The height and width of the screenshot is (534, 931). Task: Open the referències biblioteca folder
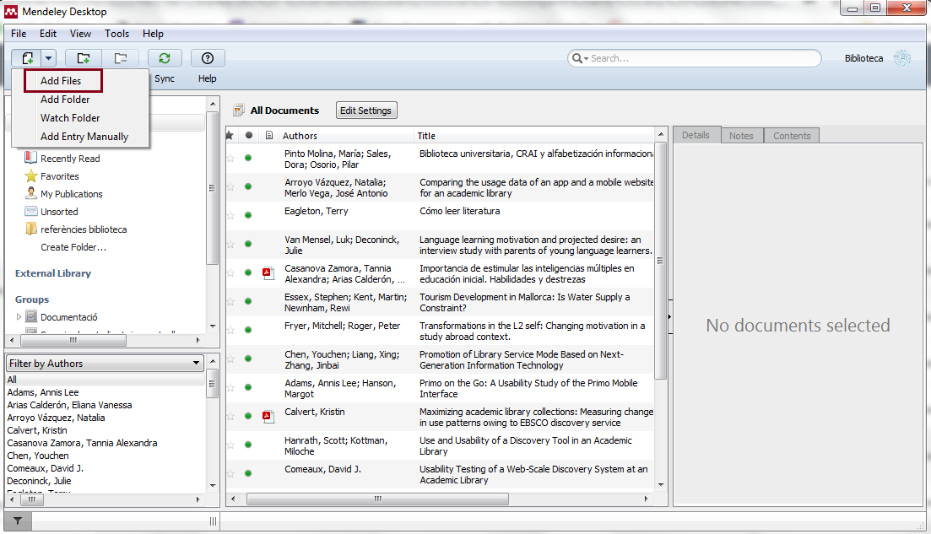(83, 229)
